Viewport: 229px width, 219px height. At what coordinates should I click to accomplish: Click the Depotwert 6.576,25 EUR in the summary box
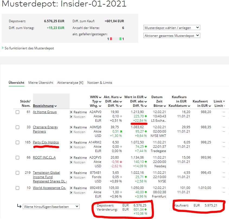click(x=54, y=21)
